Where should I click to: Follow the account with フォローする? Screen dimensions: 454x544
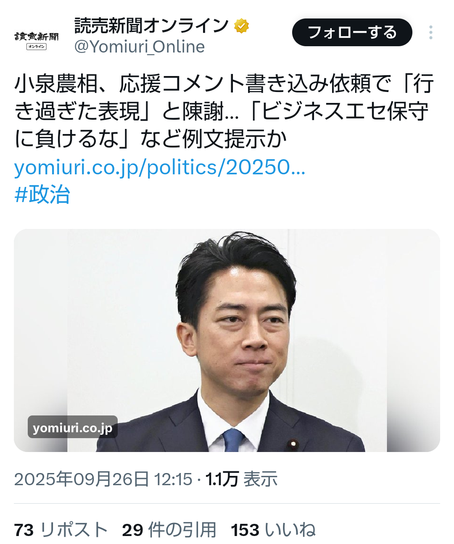[x=352, y=32]
